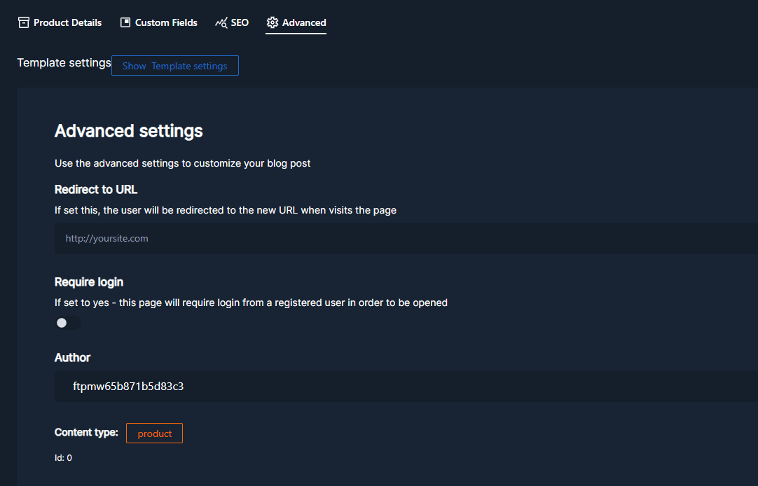The height and width of the screenshot is (486, 758).
Task: Click the Id: 0 text
Action: (63, 458)
